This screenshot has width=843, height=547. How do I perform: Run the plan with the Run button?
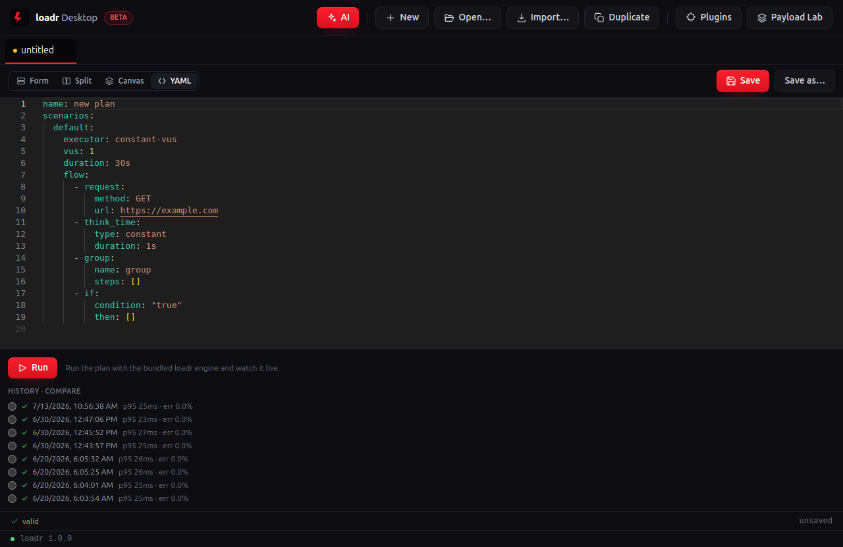pos(33,368)
